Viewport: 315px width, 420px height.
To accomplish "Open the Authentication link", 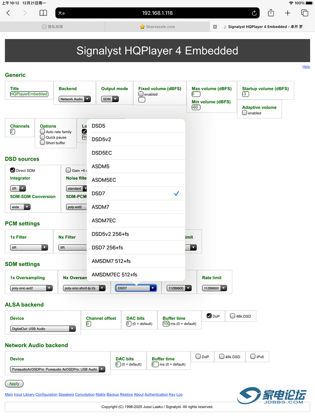I will pyautogui.click(x=156, y=394).
